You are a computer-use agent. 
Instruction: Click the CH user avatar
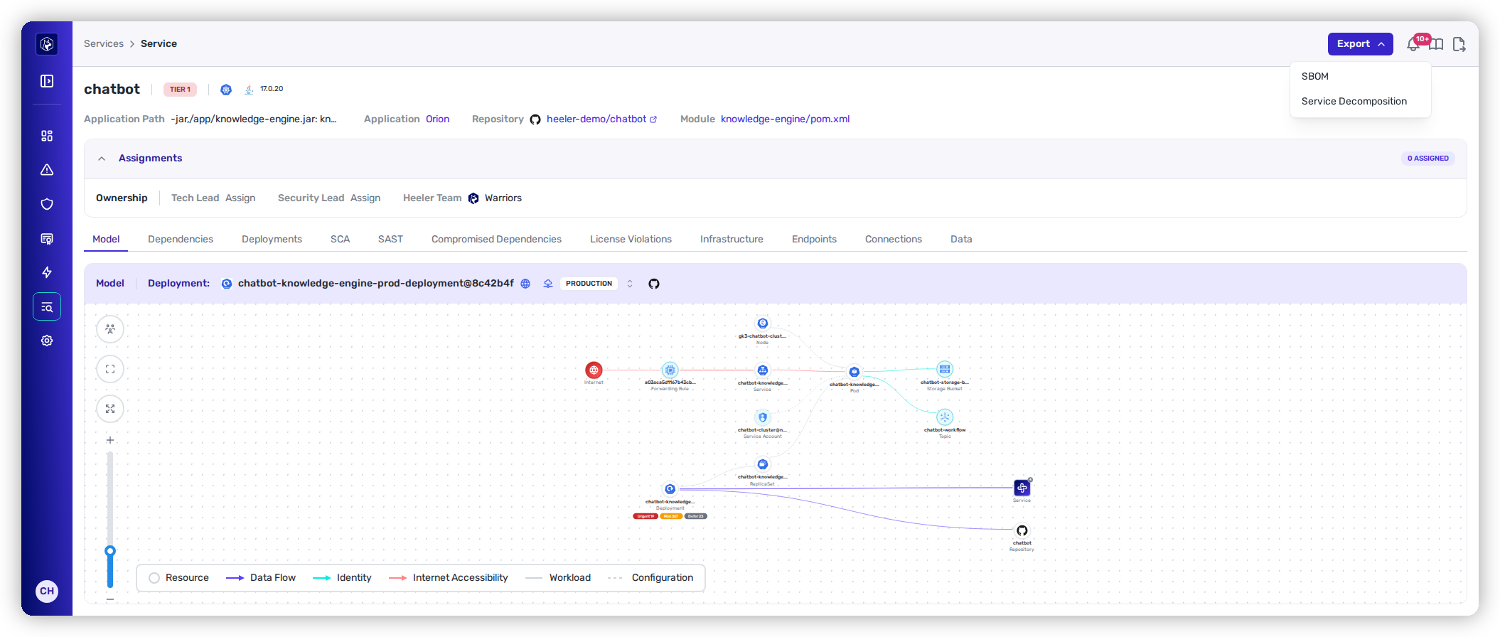pos(47,591)
